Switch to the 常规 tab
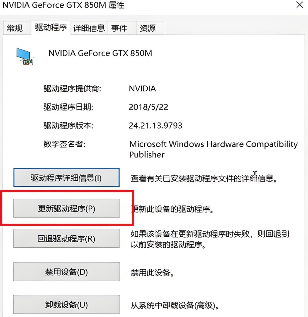Screen dimensions: 308x317 [x=15, y=28]
